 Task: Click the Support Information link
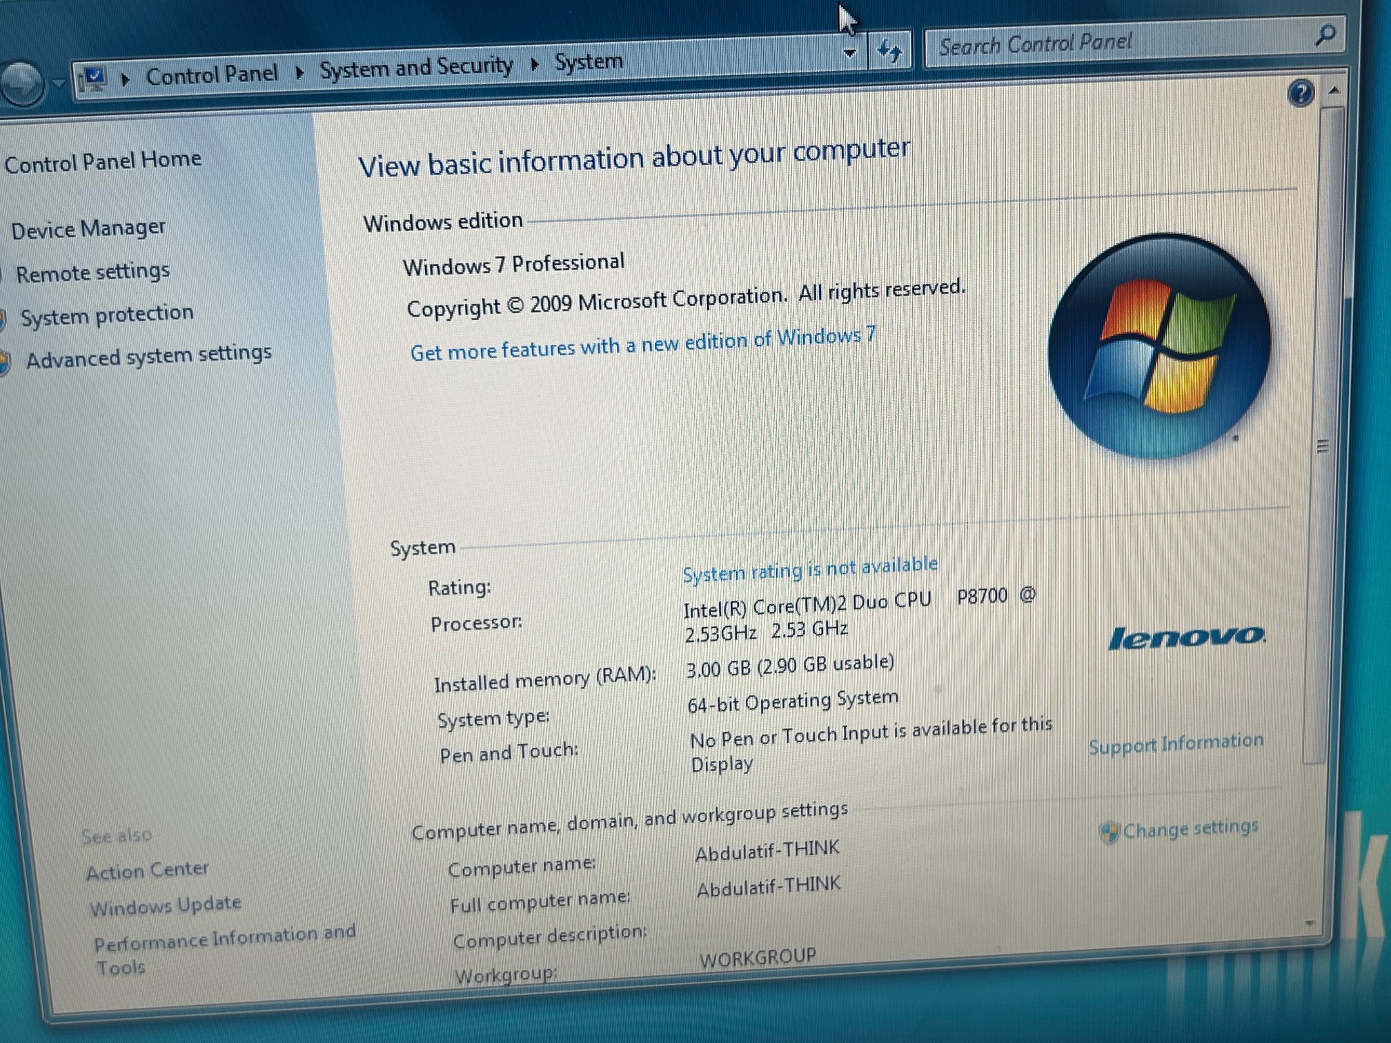click(x=1176, y=744)
